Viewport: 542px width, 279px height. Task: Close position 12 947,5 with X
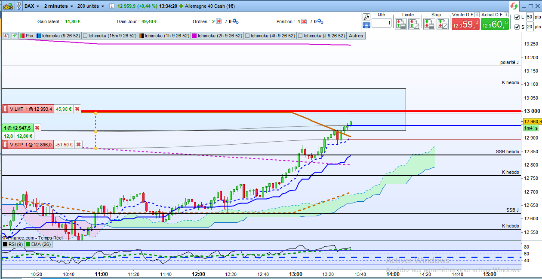37,128
